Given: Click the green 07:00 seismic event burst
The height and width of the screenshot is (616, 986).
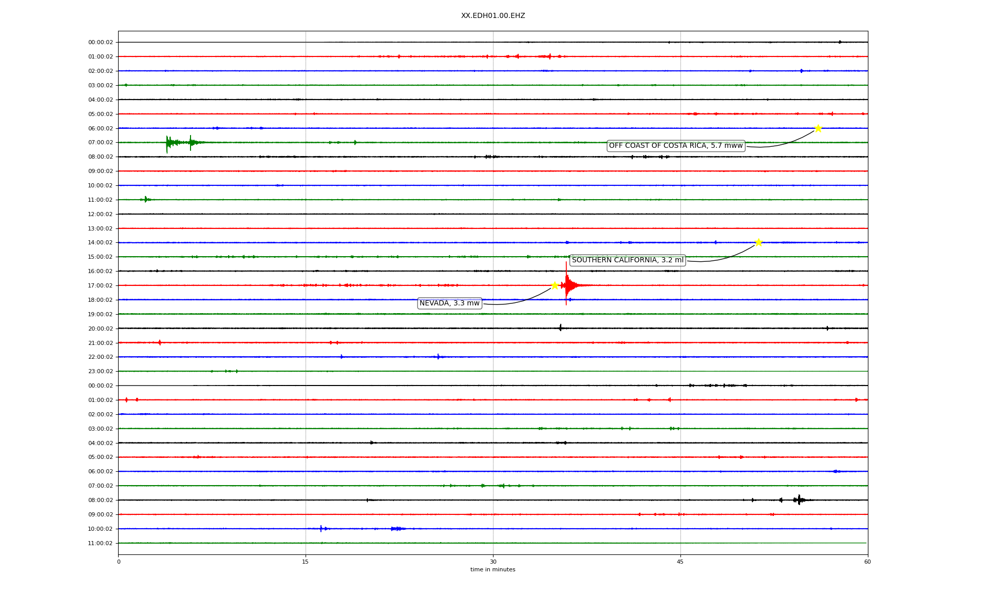Looking at the screenshot, I should point(167,143).
